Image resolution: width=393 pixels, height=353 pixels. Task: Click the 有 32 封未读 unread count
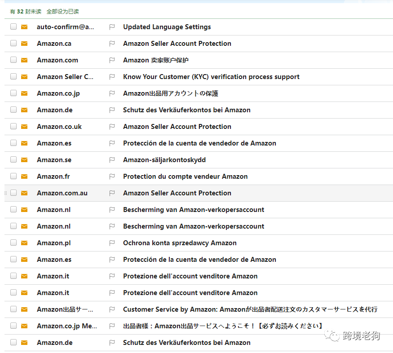pos(26,12)
